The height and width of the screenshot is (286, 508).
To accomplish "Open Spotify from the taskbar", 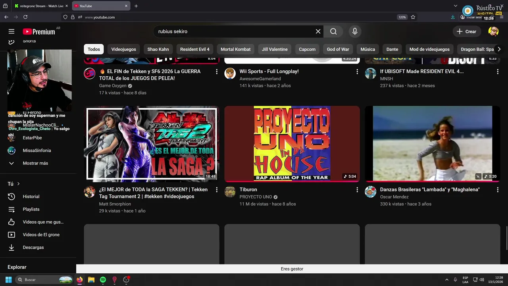I will tap(103, 280).
